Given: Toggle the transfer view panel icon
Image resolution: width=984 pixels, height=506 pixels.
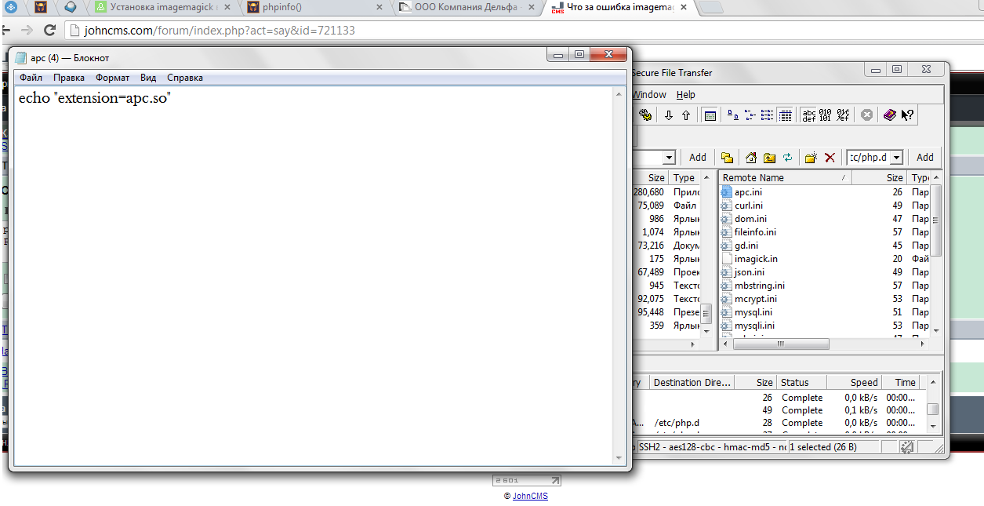Looking at the screenshot, I should [x=710, y=115].
